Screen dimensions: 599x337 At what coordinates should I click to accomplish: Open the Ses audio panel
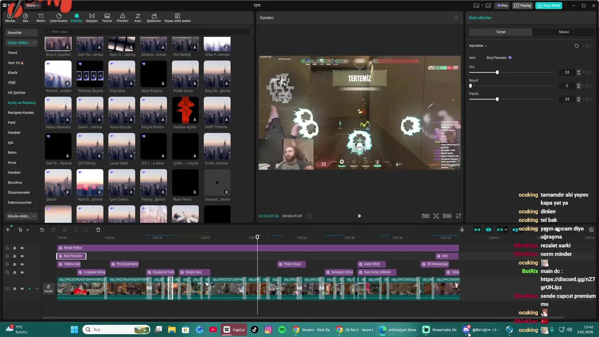point(25,18)
